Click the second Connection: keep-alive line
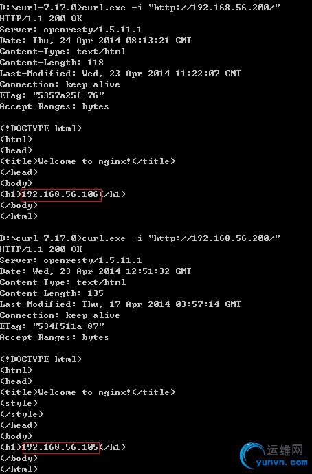 click(x=60, y=315)
